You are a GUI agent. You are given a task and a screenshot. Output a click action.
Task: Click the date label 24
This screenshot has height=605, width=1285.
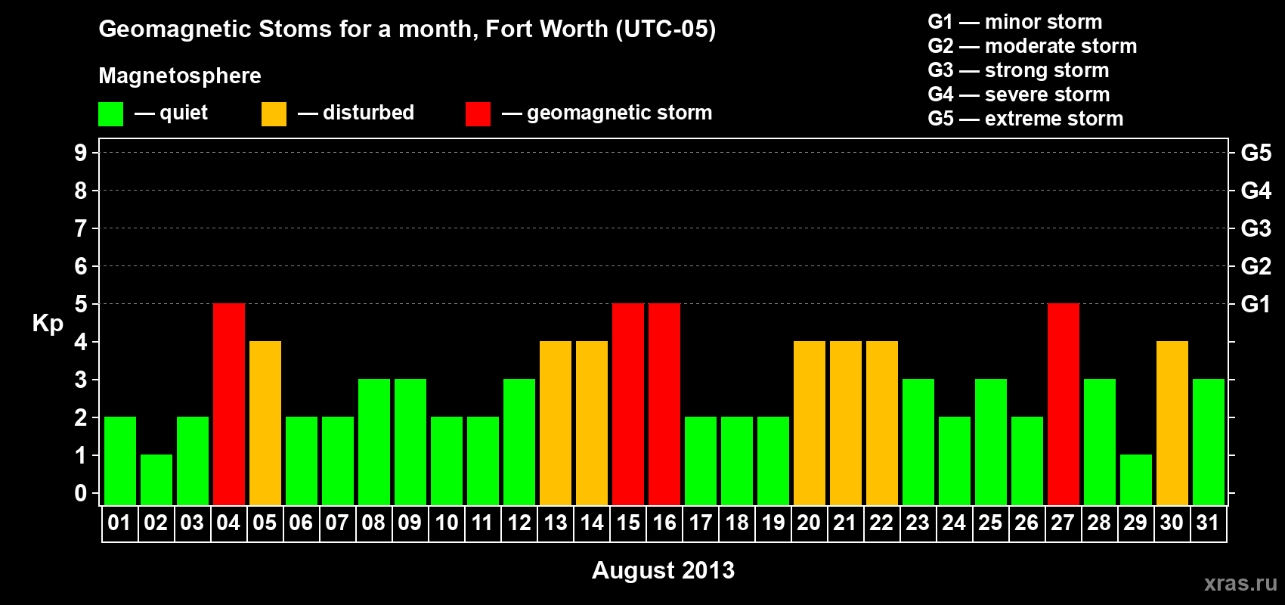pos(954,523)
